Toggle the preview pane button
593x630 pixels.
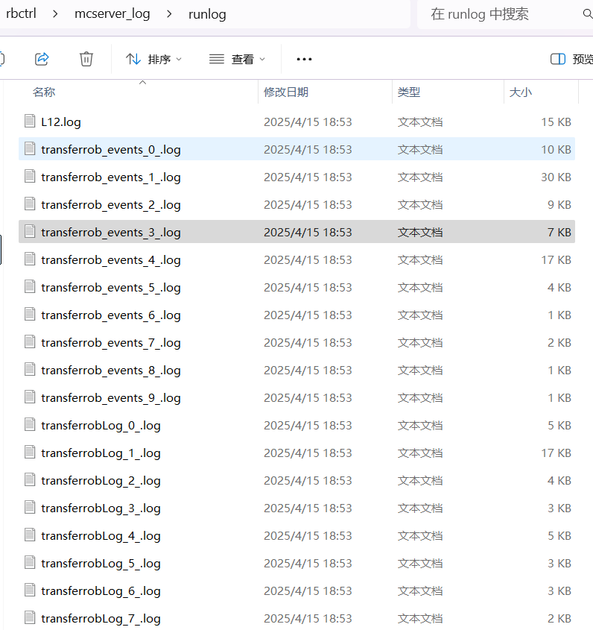click(570, 59)
